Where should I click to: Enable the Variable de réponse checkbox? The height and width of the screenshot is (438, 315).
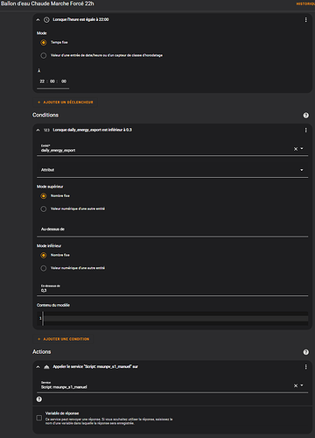pyautogui.click(x=39, y=418)
